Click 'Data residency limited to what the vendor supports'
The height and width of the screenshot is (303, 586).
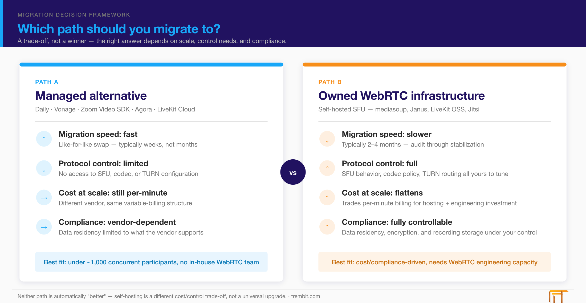pyautogui.click(x=131, y=232)
